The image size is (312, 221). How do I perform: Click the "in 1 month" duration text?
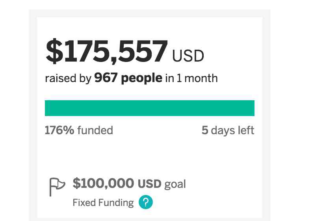point(191,78)
